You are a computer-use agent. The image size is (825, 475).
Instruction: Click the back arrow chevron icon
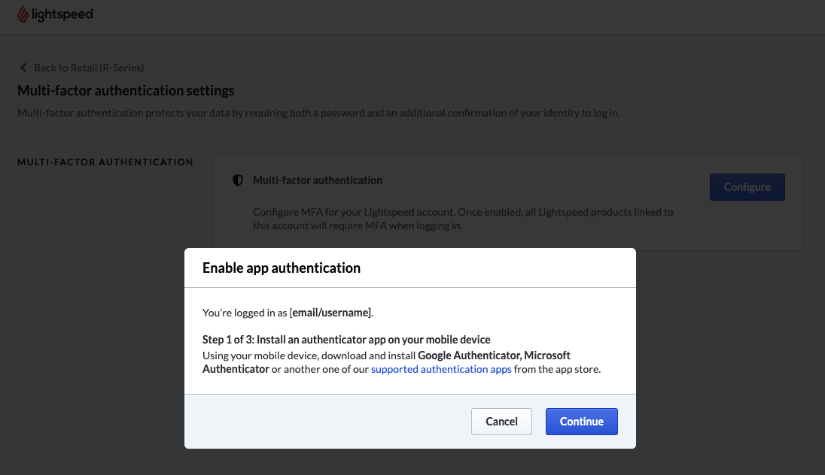pos(23,68)
